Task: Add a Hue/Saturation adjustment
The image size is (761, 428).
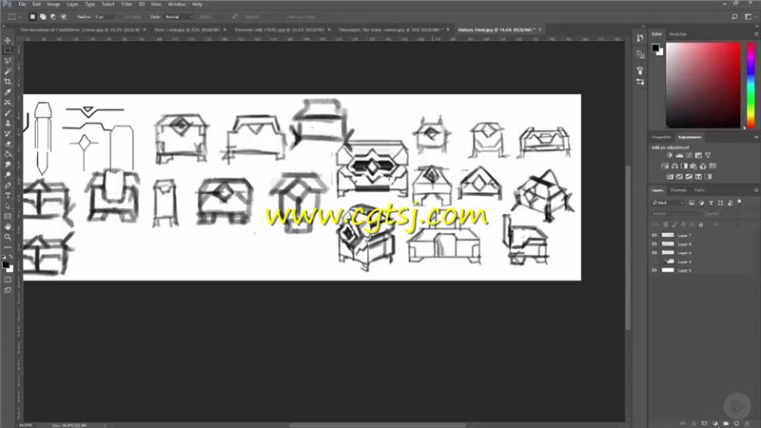Action: point(665,165)
